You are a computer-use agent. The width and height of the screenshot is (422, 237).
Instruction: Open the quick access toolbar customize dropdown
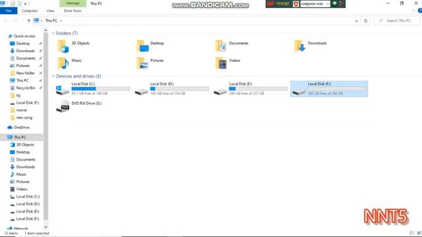click(25, 4)
